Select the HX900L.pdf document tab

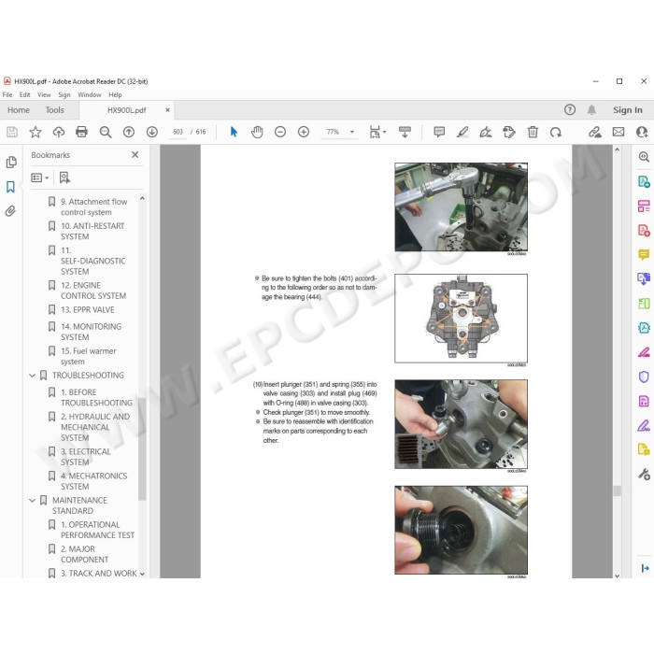coord(127,110)
